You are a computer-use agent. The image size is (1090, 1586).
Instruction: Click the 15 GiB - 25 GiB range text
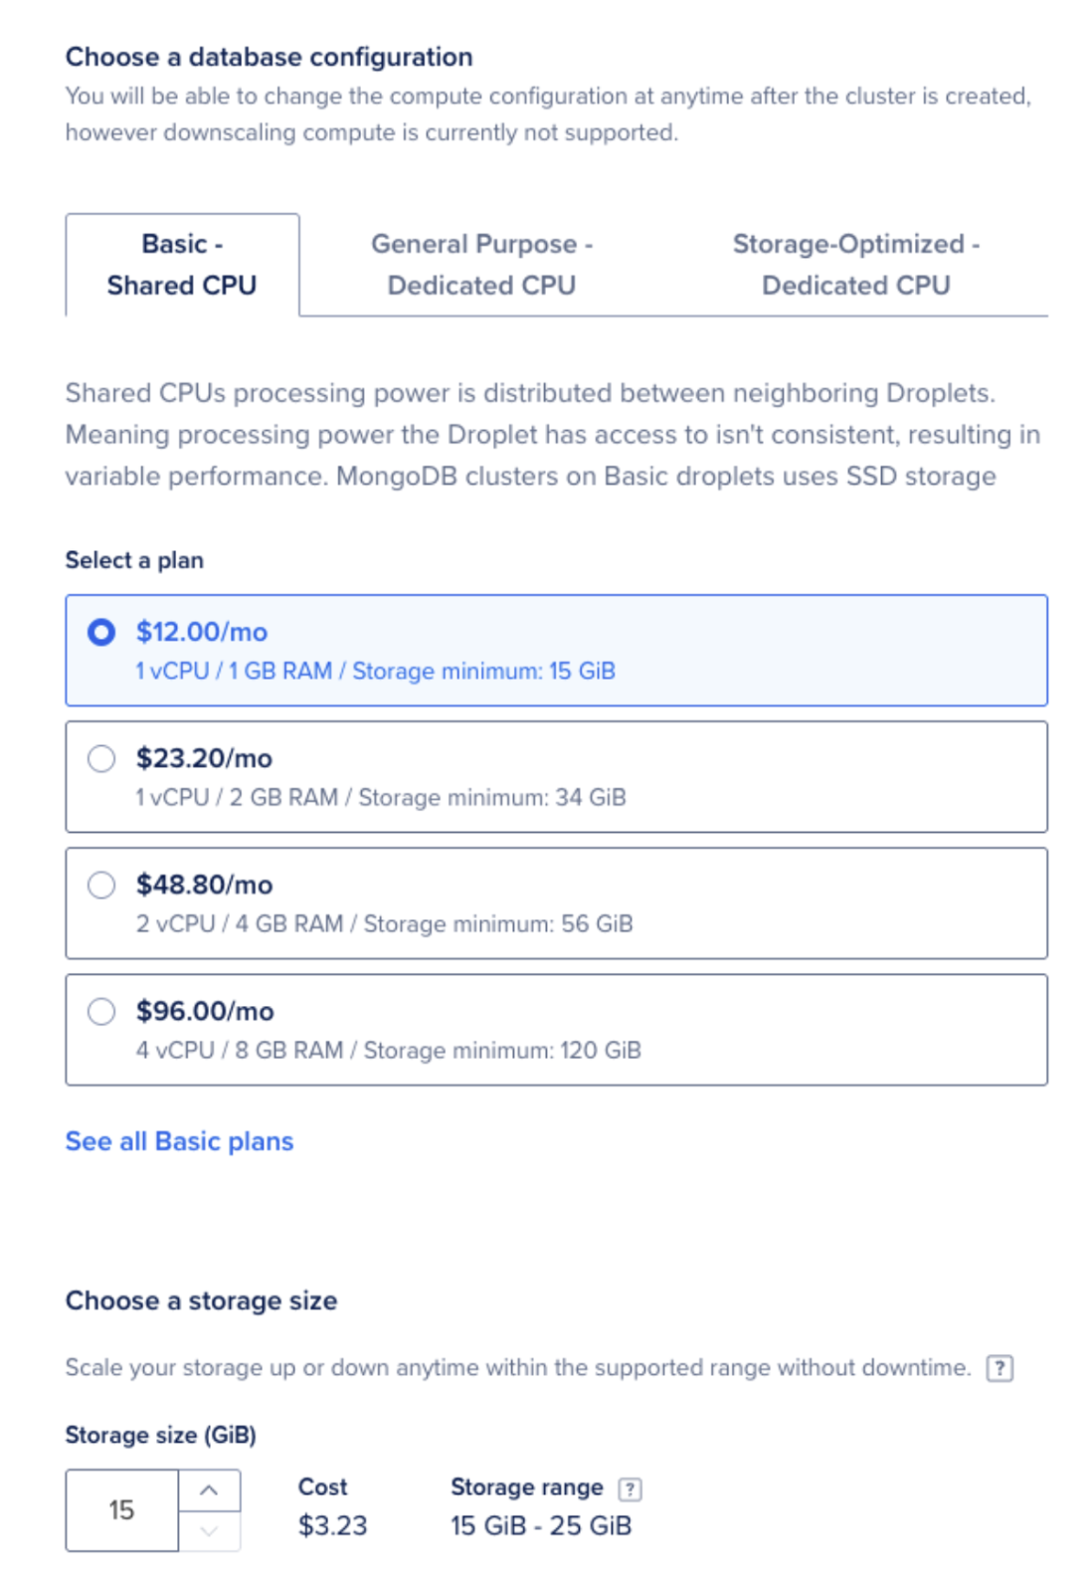click(540, 1525)
